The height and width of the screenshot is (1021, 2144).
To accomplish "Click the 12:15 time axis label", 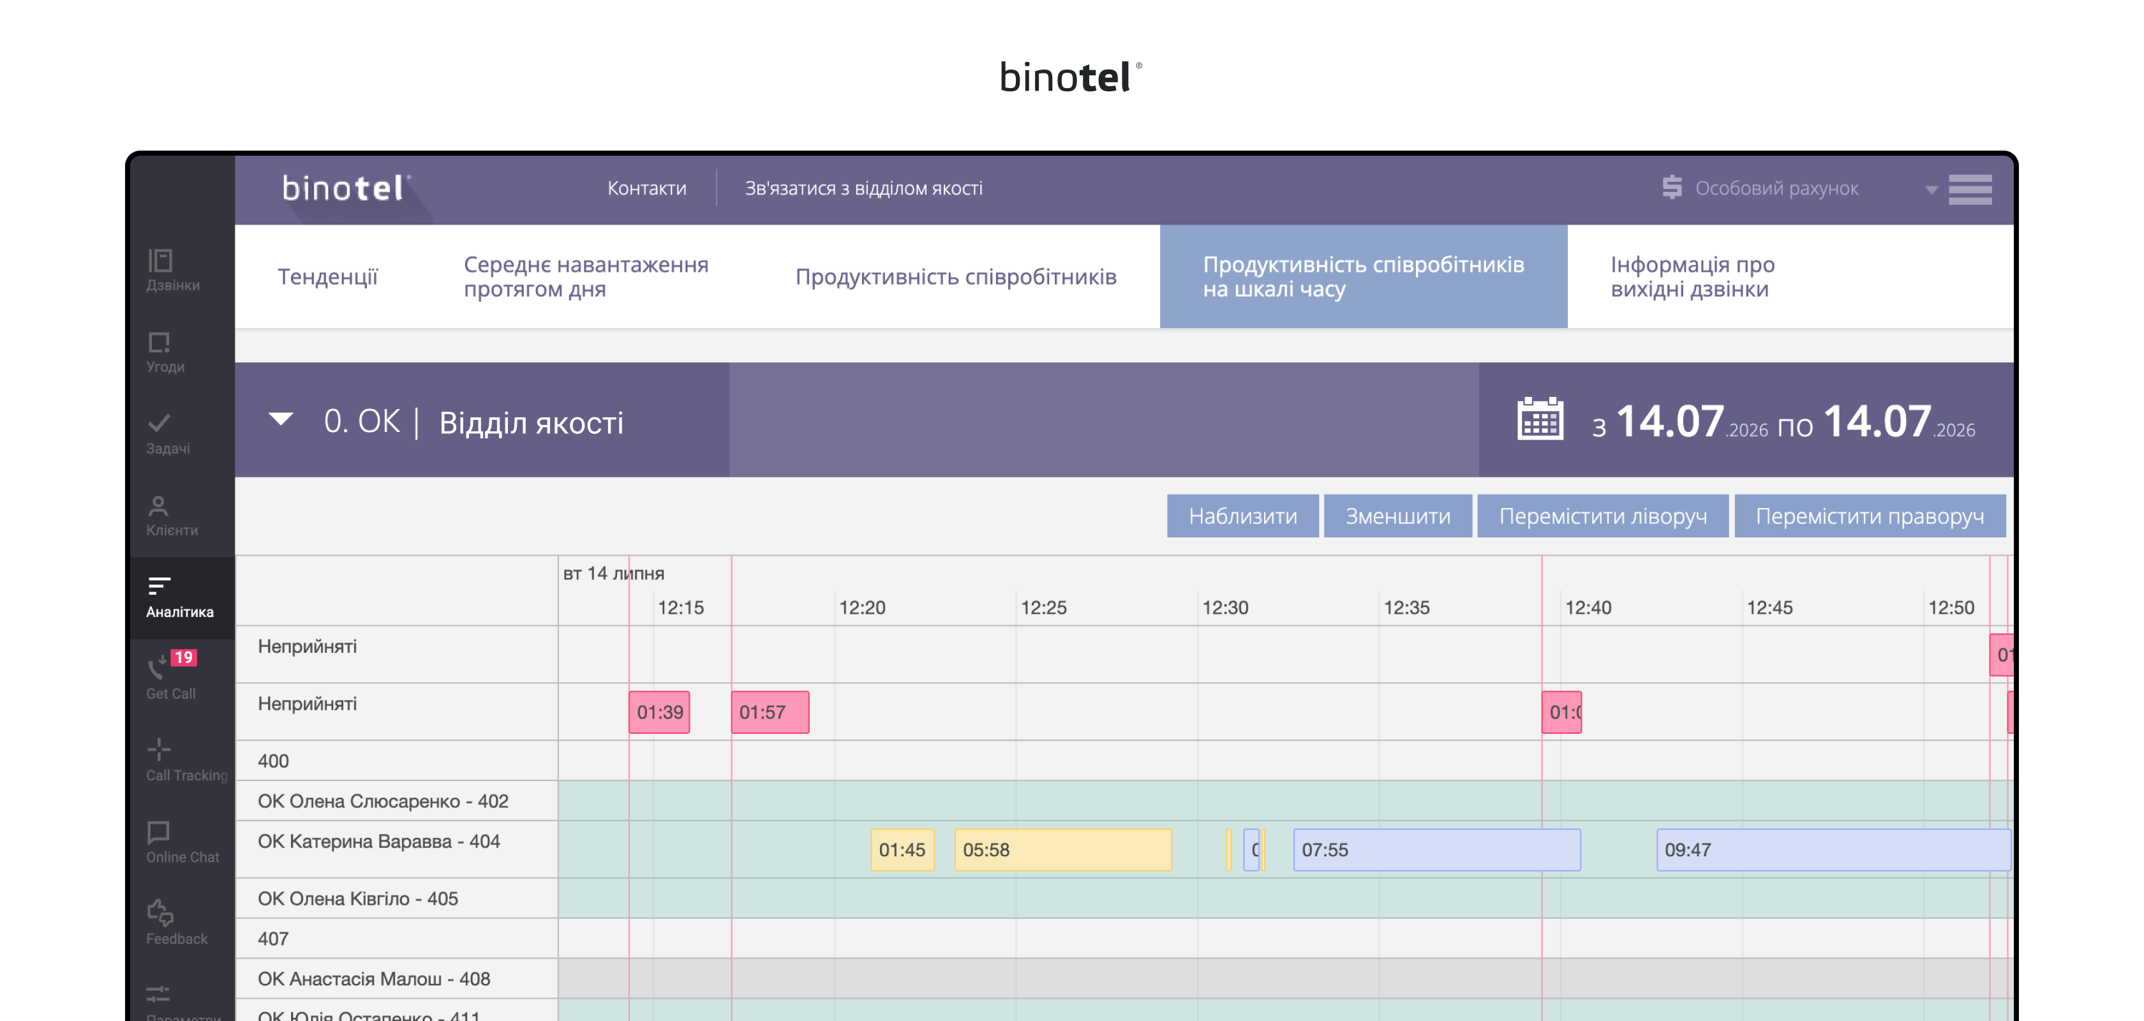I will pyautogui.click(x=681, y=607).
